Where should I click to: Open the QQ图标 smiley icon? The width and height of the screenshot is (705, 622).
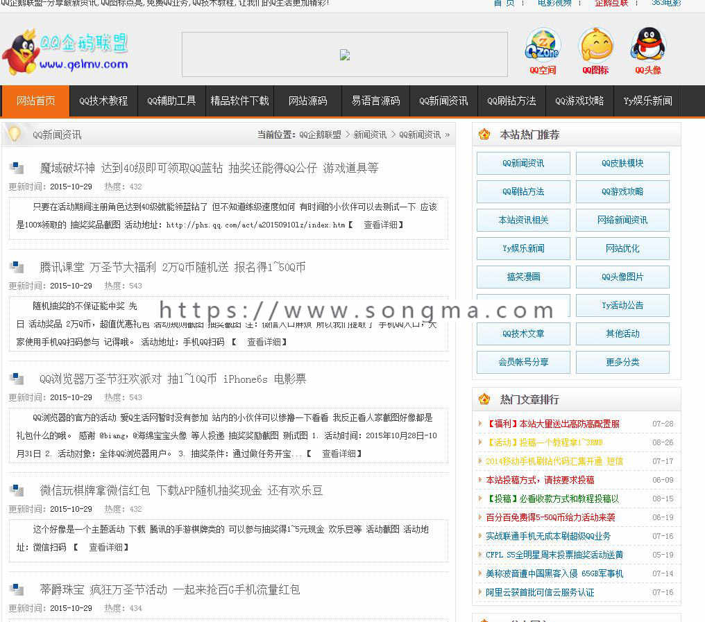(595, 51)
